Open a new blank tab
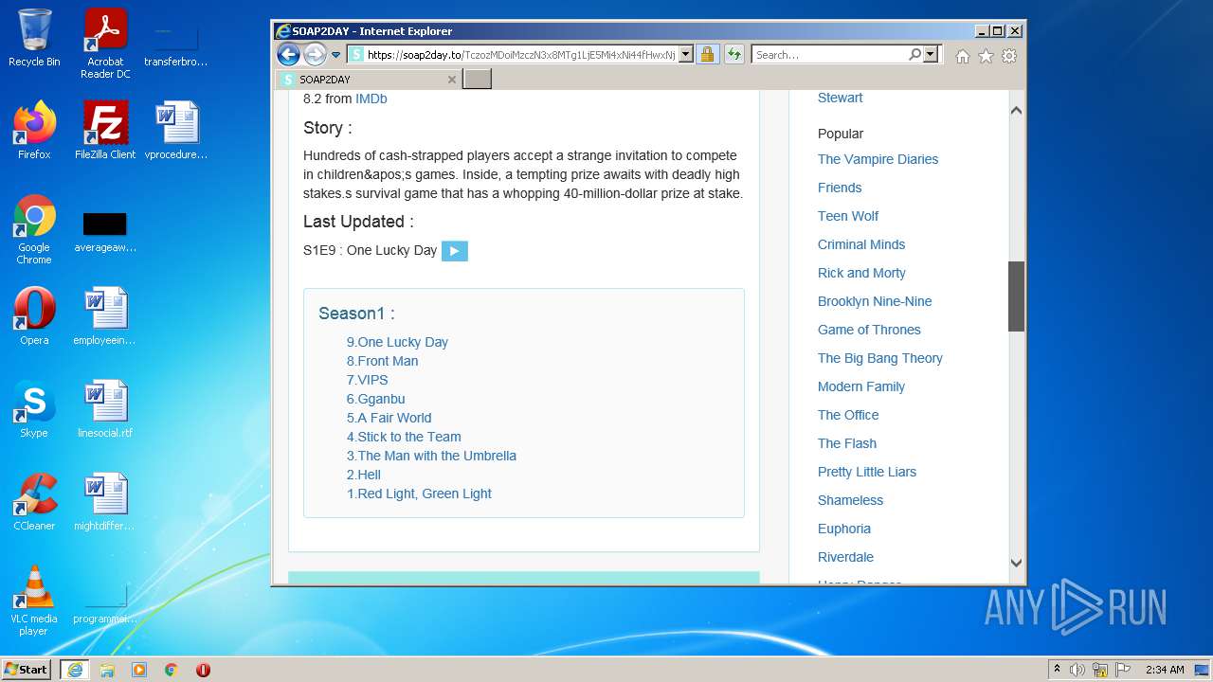This screenshot has height=682, width=1213. 477,80
